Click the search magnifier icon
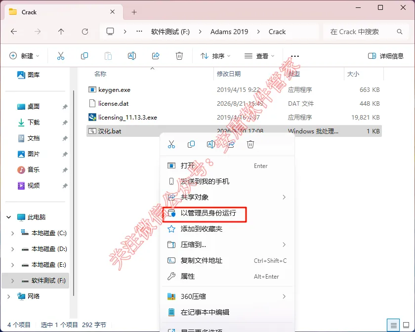Viewport: 415px width, 332px height. point(400,32)
